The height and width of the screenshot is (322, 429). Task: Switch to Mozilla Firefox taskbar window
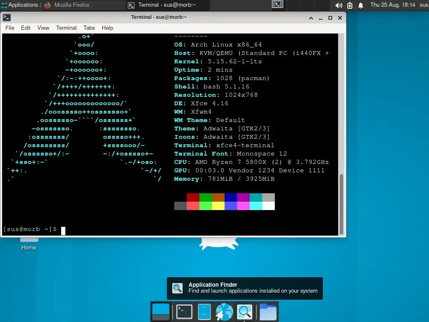(84, 5)
